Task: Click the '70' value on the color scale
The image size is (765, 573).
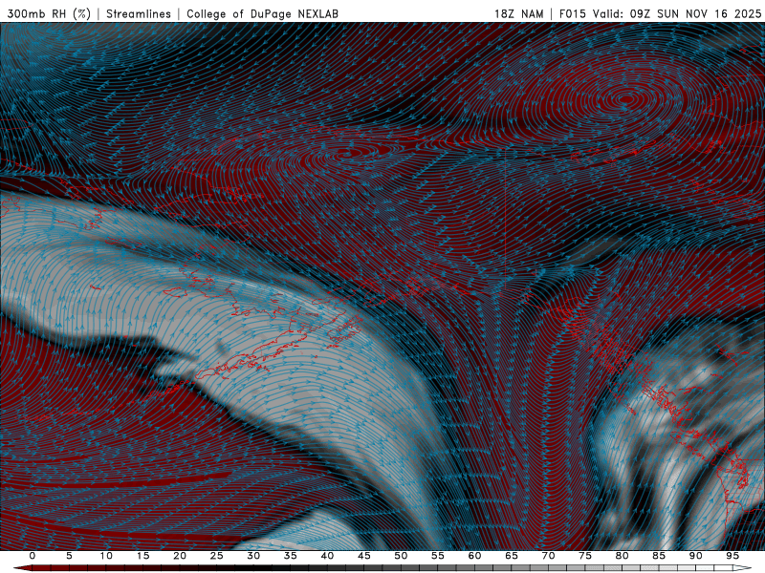Action: coord(548,556)
